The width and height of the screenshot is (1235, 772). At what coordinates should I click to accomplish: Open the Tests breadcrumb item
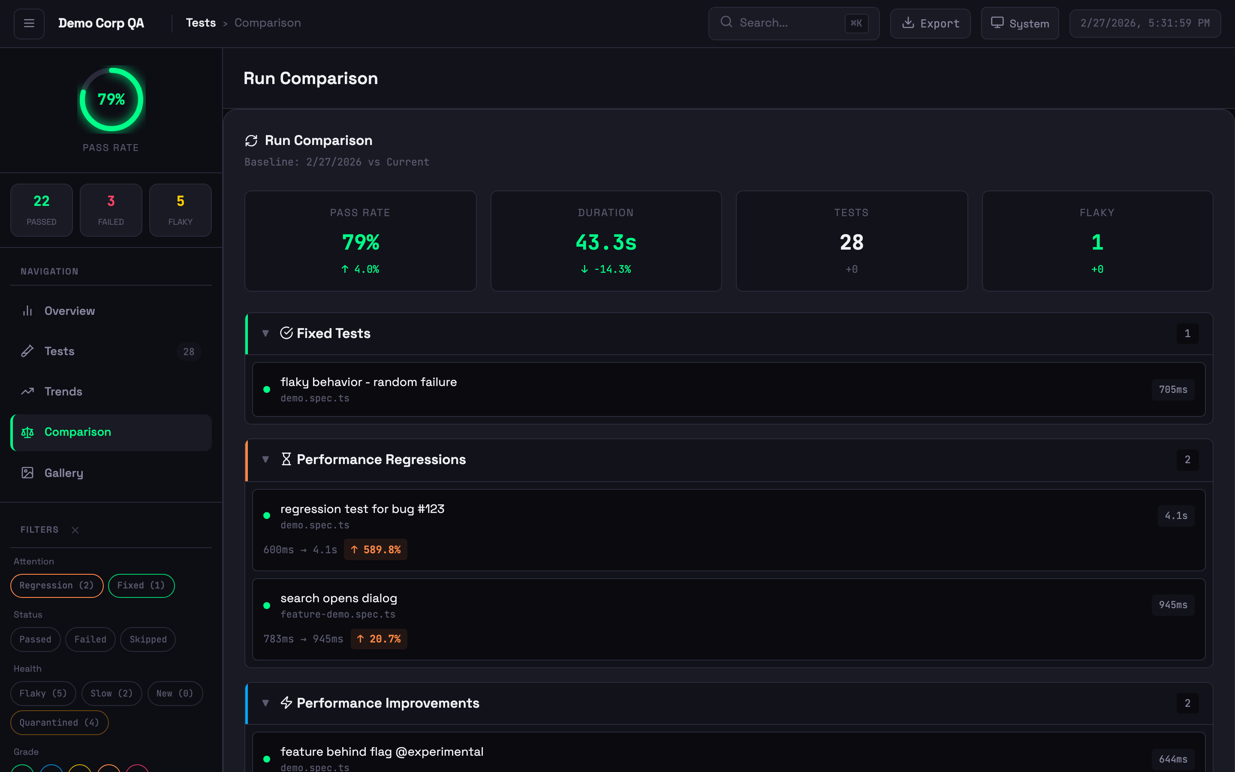click(201, 23)
